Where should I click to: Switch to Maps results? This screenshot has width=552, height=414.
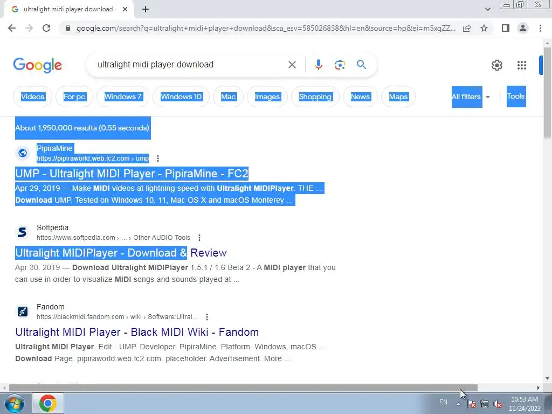click(398, 96)
